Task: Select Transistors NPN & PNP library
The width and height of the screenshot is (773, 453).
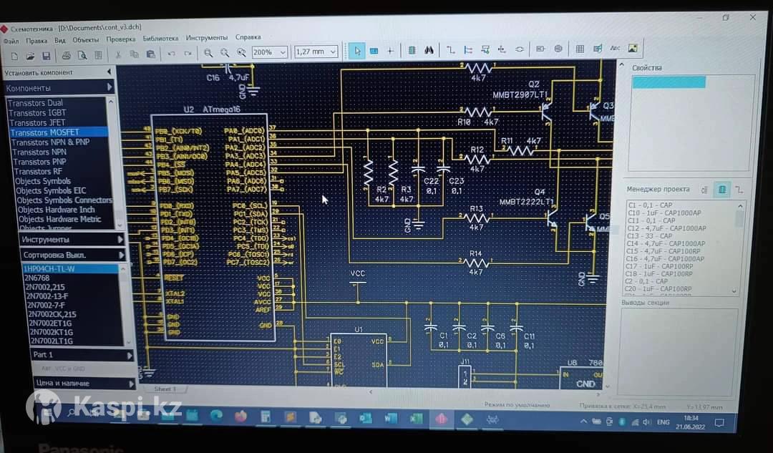Action: click(x=51, y=142)
